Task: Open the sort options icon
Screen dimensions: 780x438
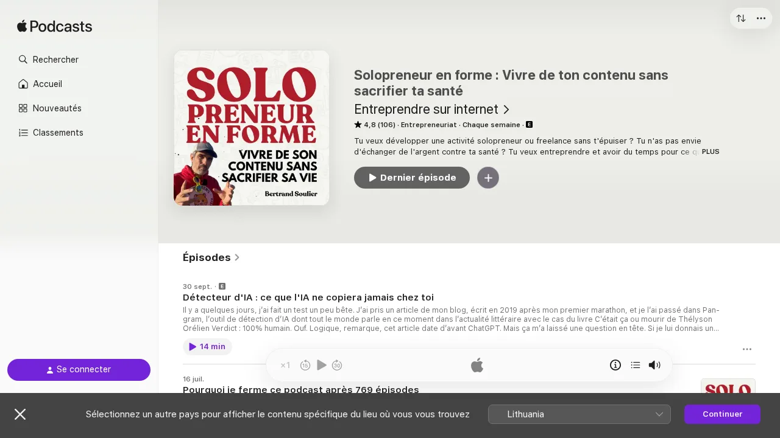Action: pos(741,18)
